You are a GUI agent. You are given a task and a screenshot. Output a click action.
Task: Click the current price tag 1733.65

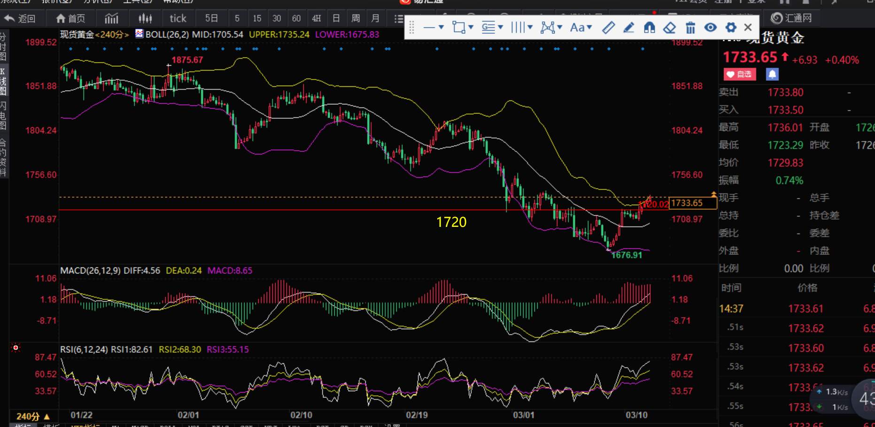tap(693, 203)
